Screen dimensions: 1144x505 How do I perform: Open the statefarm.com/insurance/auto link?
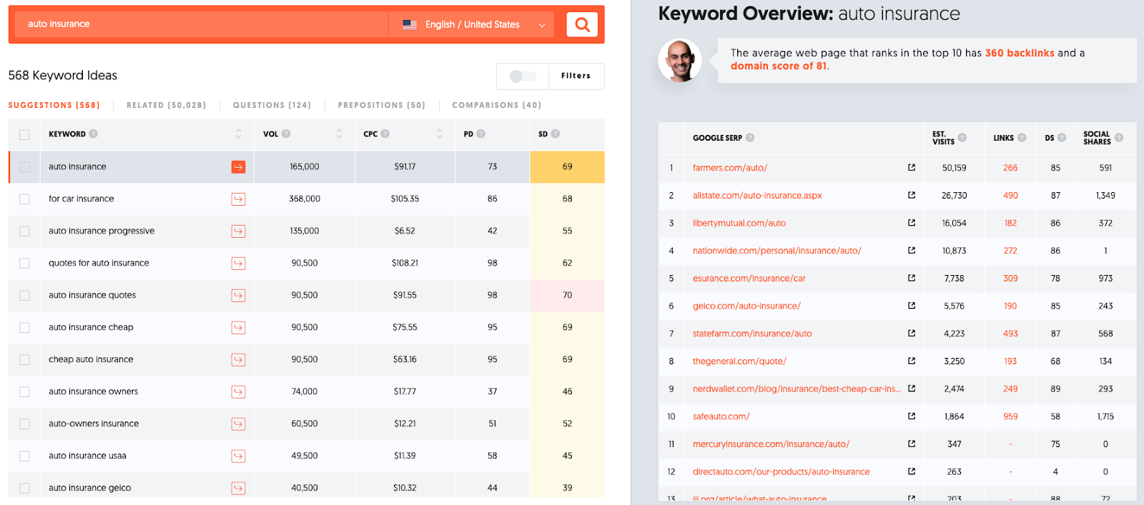pos(752,334)
